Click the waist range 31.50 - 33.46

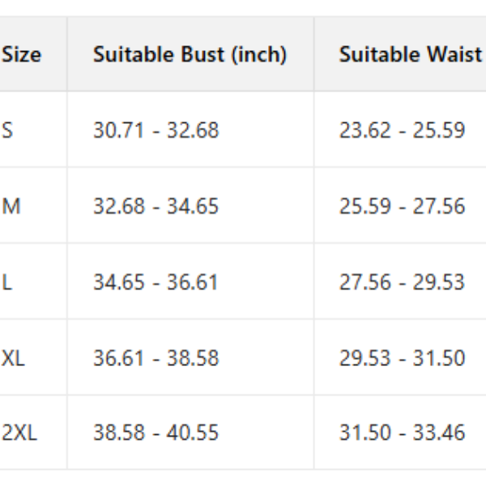(x=402, y=433)
